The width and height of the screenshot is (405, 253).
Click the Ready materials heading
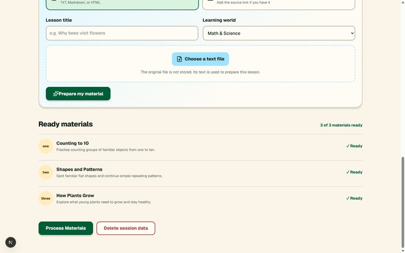click(66, 124)
